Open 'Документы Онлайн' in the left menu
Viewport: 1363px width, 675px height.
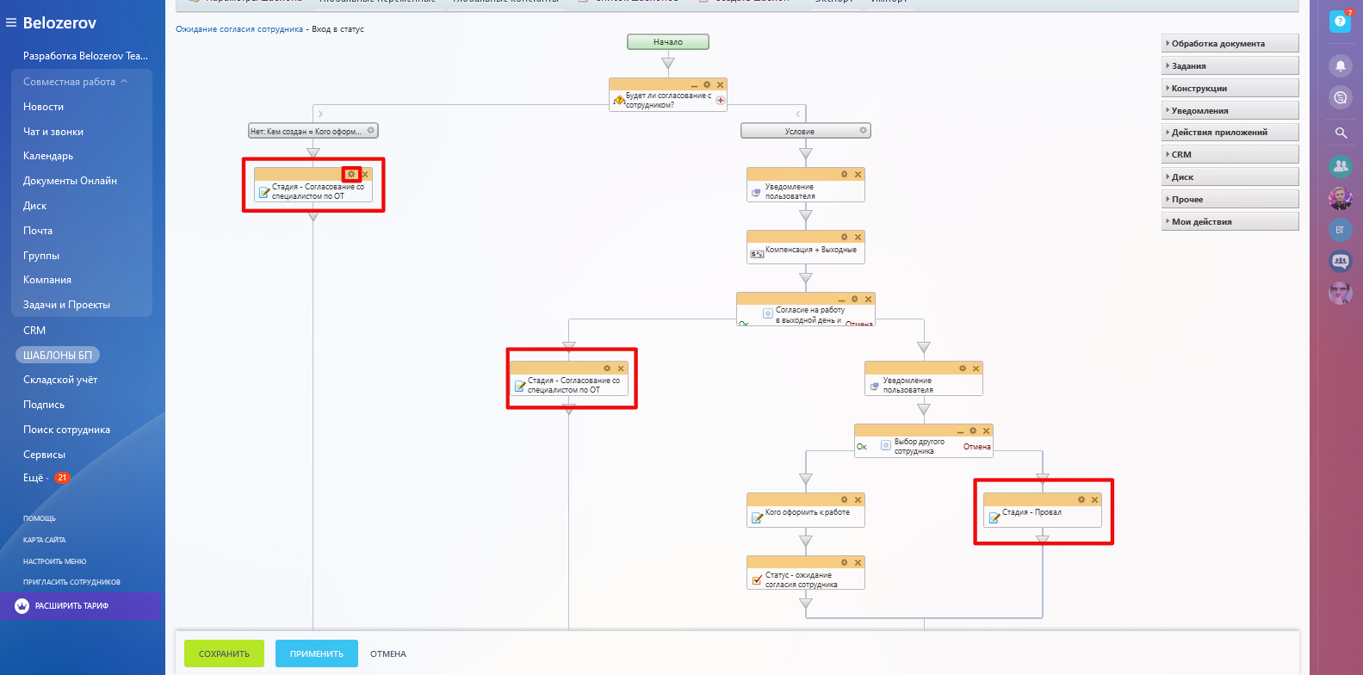click(70, 181)
